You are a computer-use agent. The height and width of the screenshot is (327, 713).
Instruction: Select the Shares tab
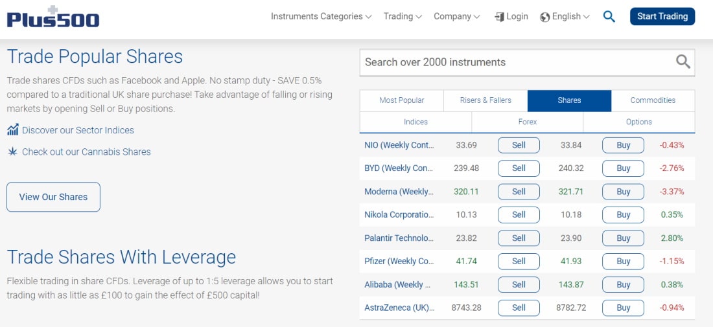tap(569, 100)
